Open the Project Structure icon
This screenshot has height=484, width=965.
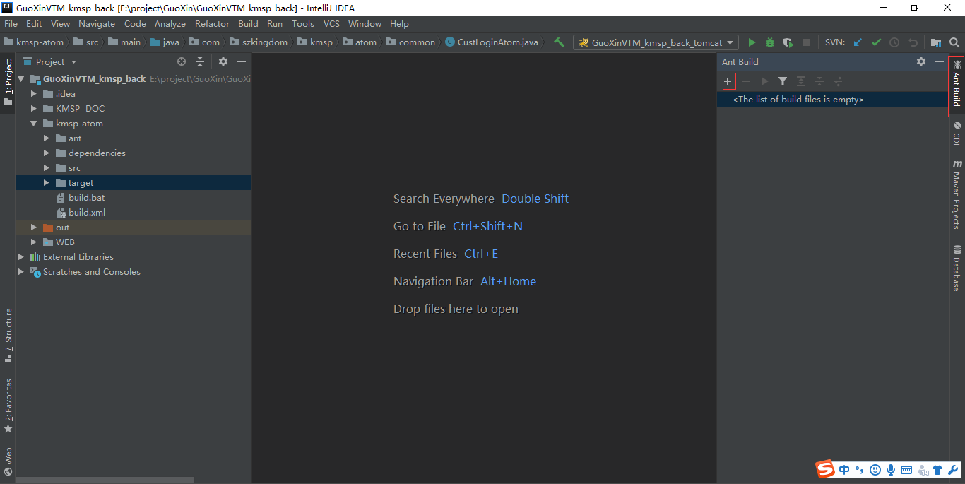click(936, 42)
